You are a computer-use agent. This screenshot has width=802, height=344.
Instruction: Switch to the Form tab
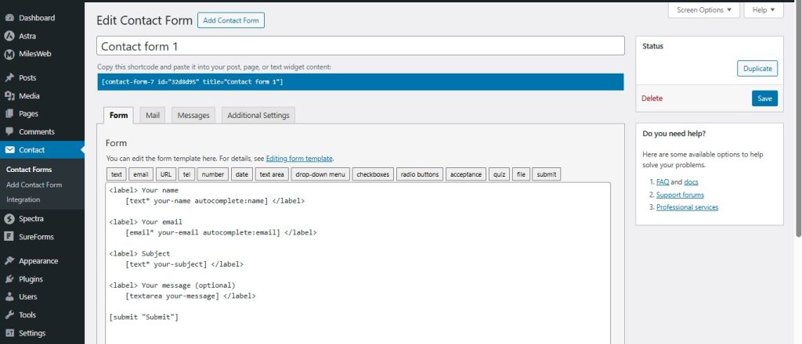119,116
